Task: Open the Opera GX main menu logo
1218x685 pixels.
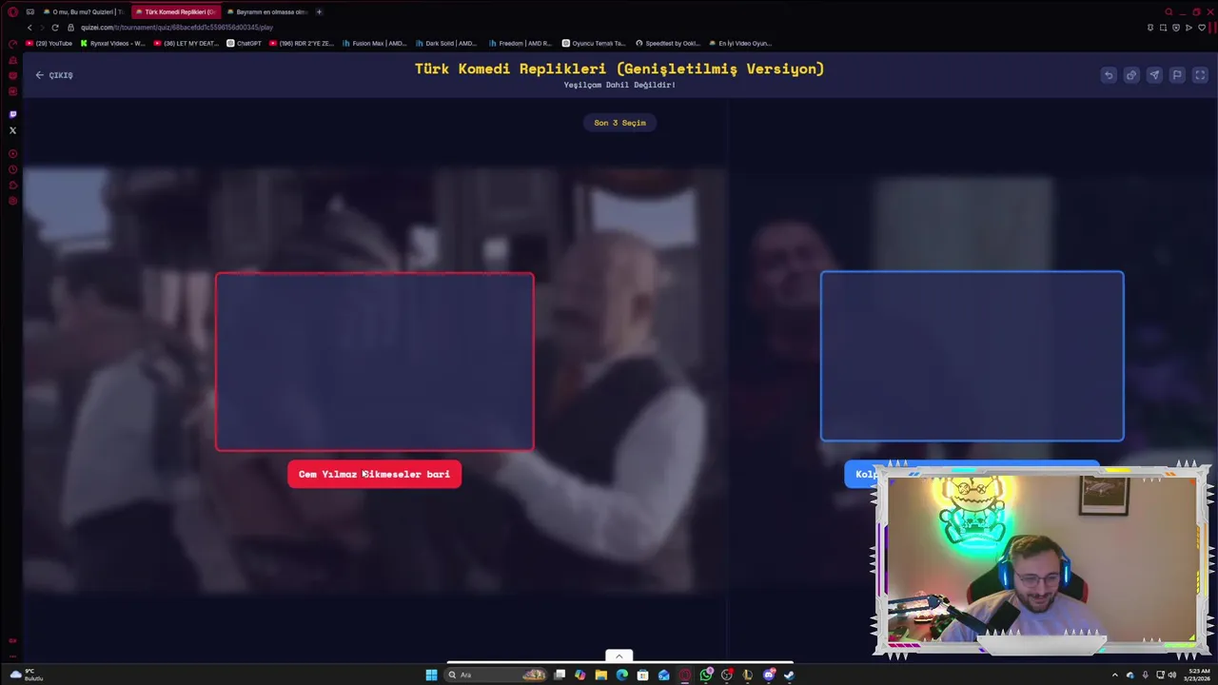Action: coord(12,12)
